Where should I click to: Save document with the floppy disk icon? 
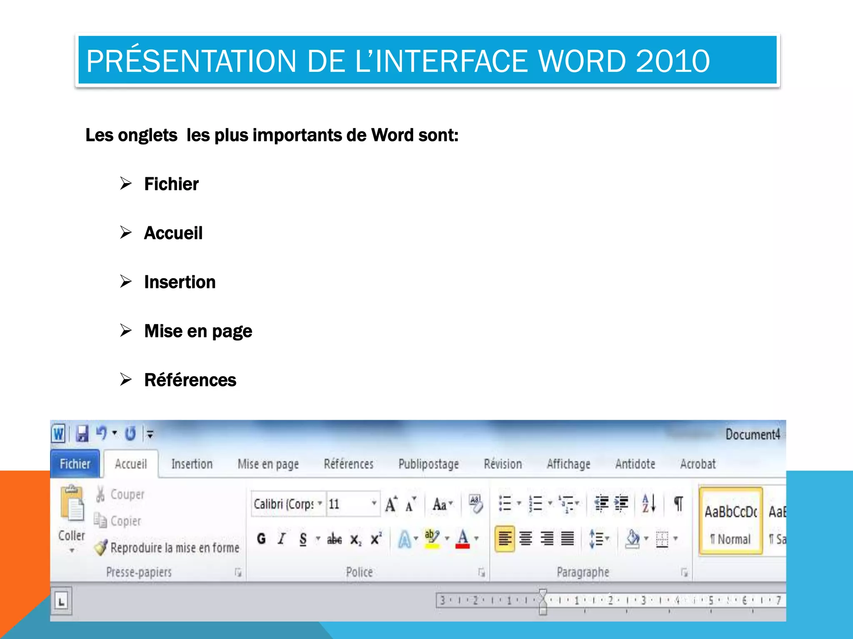click(x=82, y=434)
